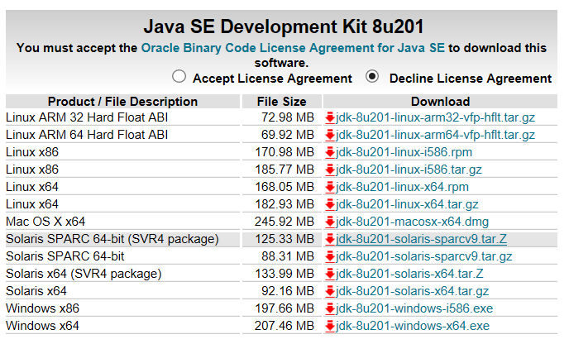Select Accept License Agreement radio button
Viewport: 569px width, 344px height.
(x=179, y=77)
